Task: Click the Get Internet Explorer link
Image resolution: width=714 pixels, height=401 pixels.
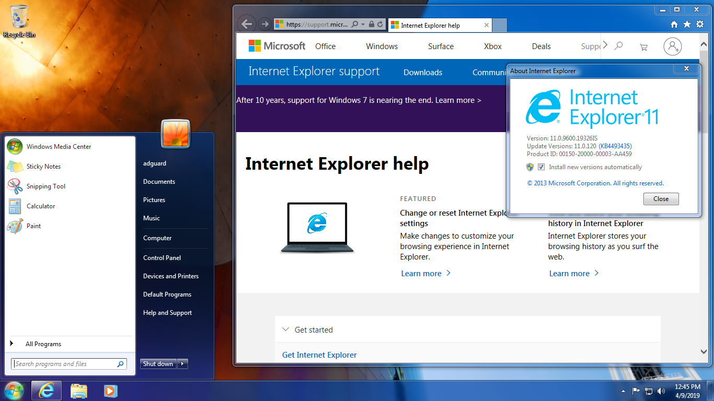Action: [x=319, y=355]
